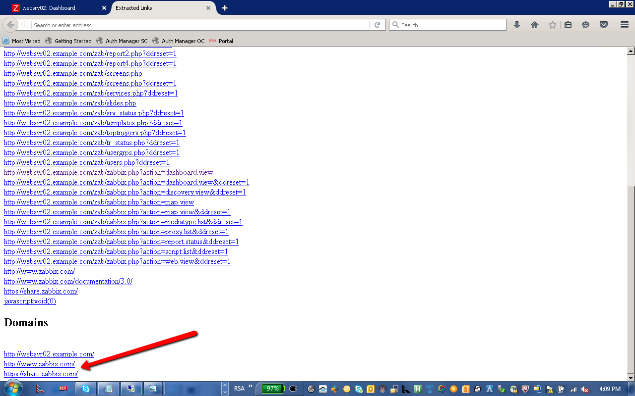Open the Firefox hamburger menu
Screen dimensions: 635x396
click(x=625, y=25)
